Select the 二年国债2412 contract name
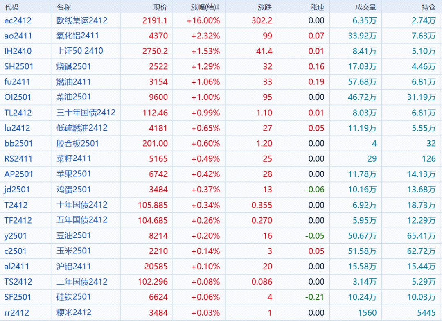The height and width of the screenshot is (321, 442). pyautogui.click(x=82, y=282)
